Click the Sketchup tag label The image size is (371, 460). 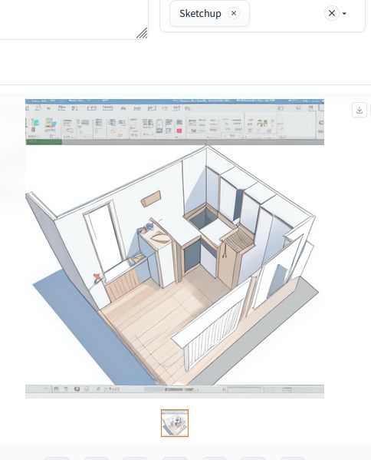click(200, 14)
